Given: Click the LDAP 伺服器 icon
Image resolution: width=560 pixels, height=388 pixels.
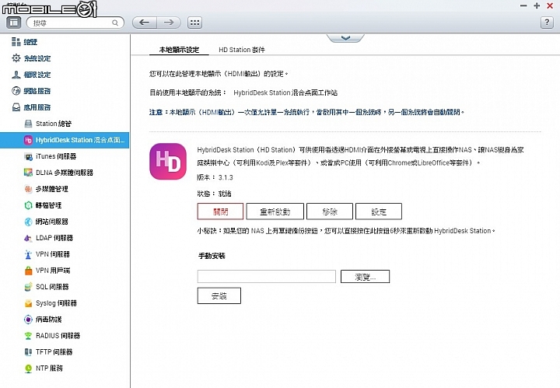Looking at the screenshot, I should [28, 238].
